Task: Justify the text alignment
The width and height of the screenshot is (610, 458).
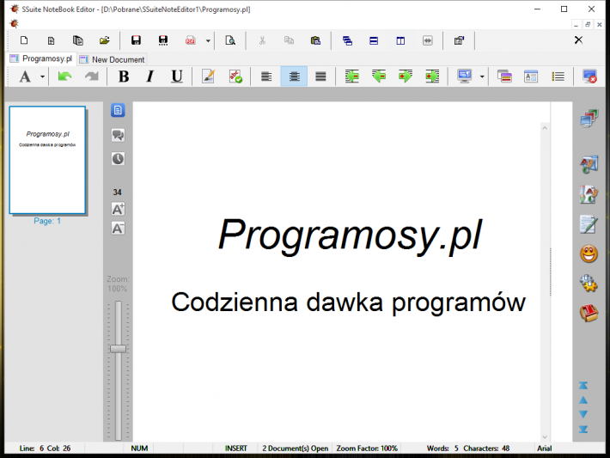Action: 320,76
